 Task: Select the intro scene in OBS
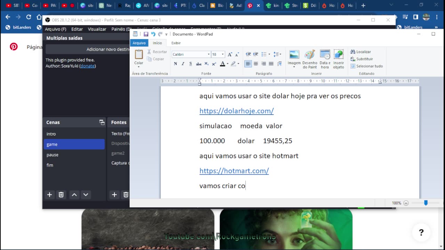(x=74, y=134)
